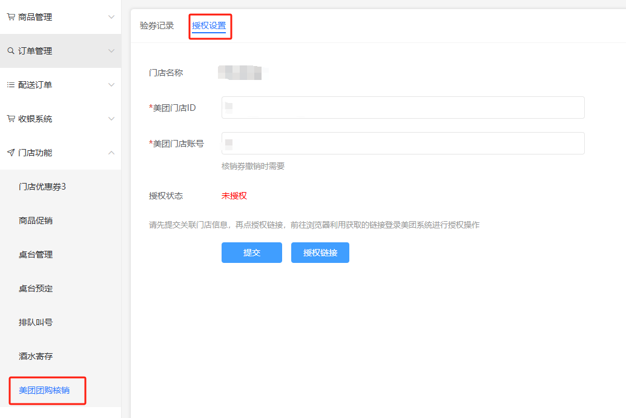Select 美团团购核销 in the sidebar
The image size is (626, 418).
[44, 390]
